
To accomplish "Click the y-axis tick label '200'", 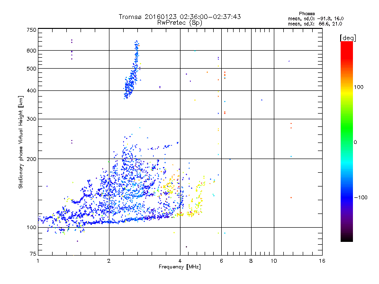I will tap(31, 159).
